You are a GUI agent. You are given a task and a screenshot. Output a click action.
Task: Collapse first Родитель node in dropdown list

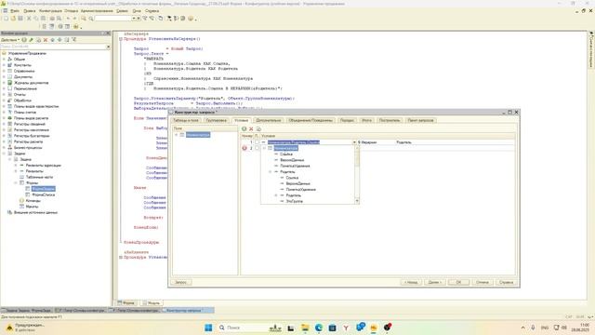(271, 171)
